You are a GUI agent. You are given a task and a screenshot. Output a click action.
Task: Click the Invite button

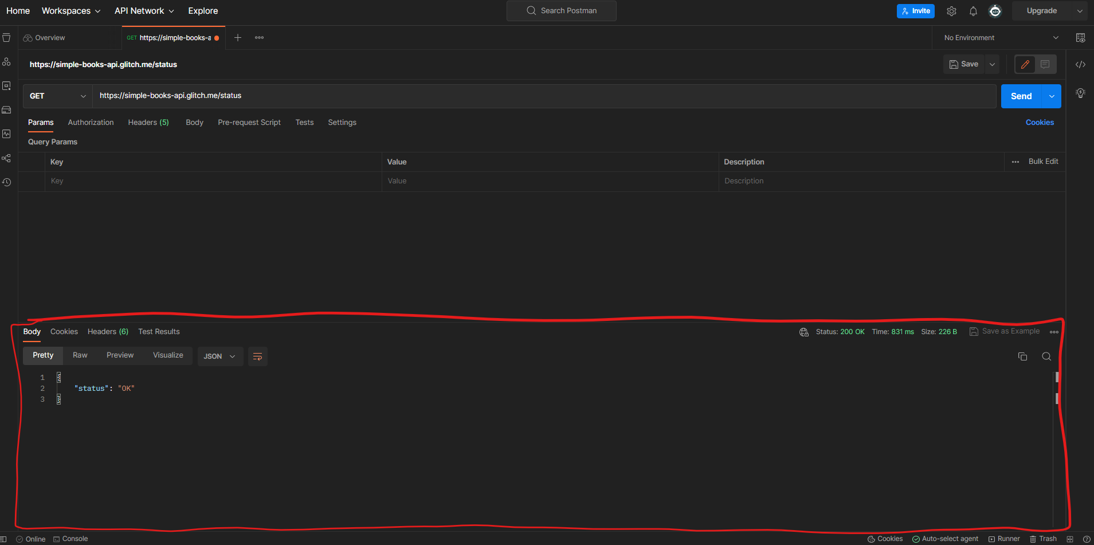pyautogui.click(x=916, y=11)
